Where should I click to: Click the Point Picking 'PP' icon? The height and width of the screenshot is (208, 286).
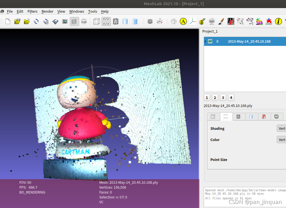(x=231, y=22)
